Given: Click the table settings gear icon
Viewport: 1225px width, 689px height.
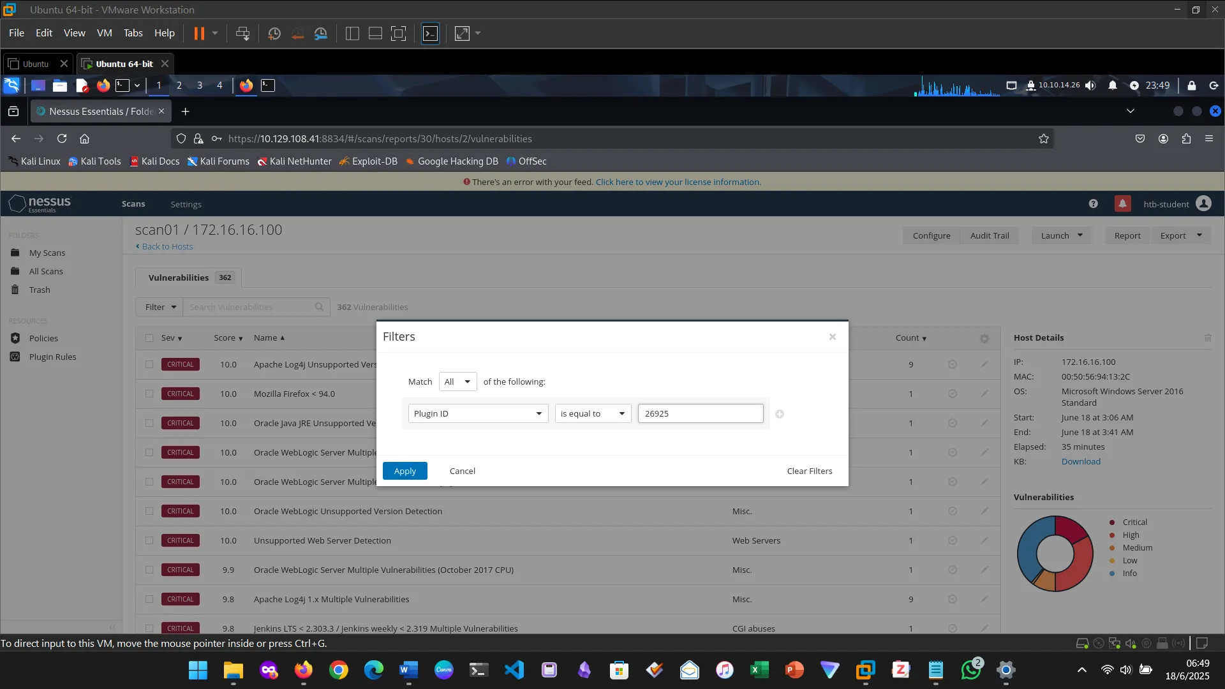Looking at the screenshot, I should 984,339.
